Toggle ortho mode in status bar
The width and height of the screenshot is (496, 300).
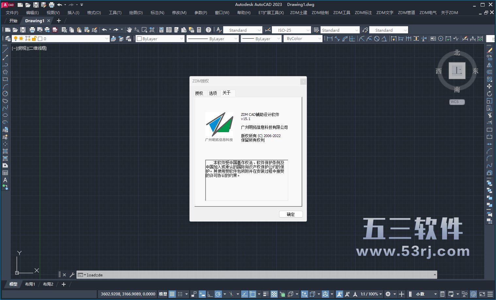click(210, 294)
